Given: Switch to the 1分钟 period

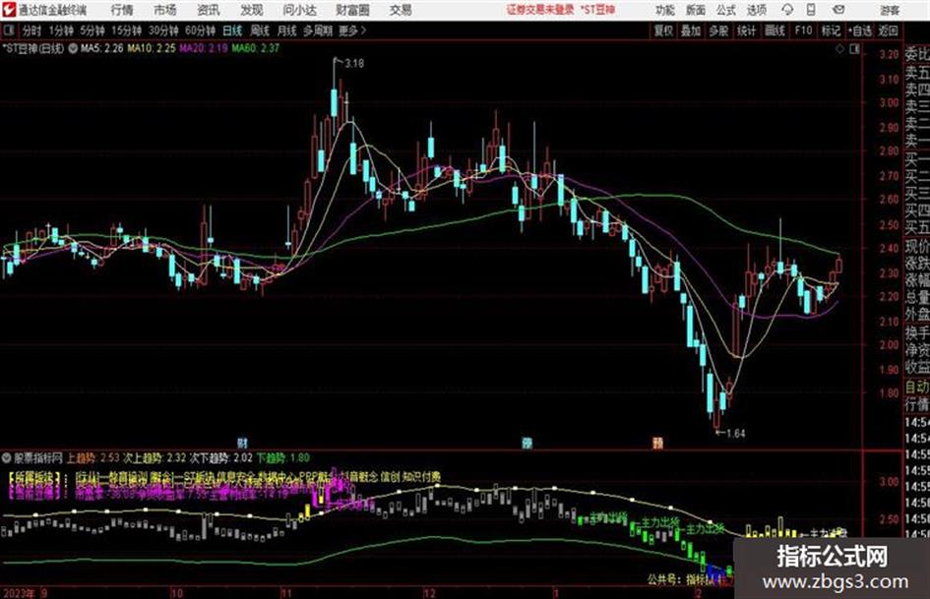Looking at the screenshot, I should click(60, 30).
